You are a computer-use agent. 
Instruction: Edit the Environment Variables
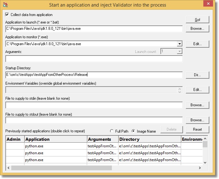coord(197,90)
